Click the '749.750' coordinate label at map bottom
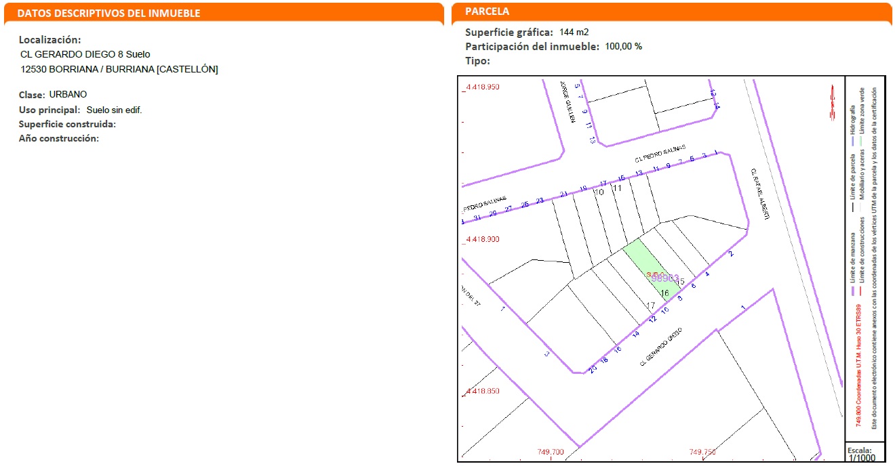 click(x=702, y=452)
